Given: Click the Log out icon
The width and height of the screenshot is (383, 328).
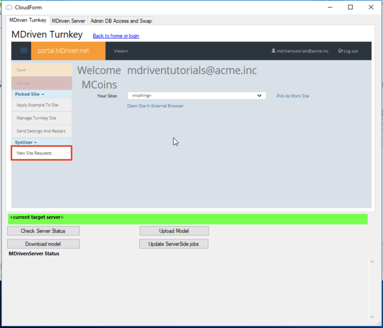Looking at the screenshot, I should pos(341,51).
